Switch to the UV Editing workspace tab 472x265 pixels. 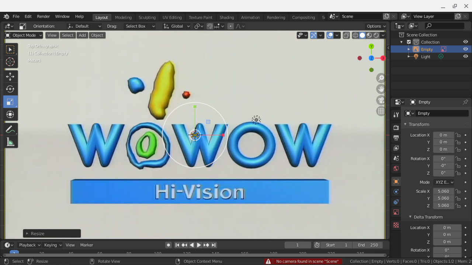click(x=172, y=17)
